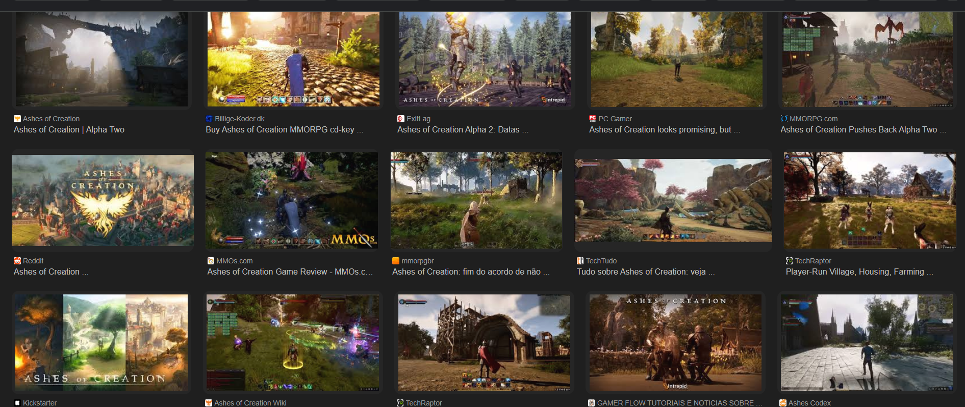This screenshot has width=965, height=407.
Task: Open 'Tudo sobre Ashes of Creation' link
Action: point(646,272)
